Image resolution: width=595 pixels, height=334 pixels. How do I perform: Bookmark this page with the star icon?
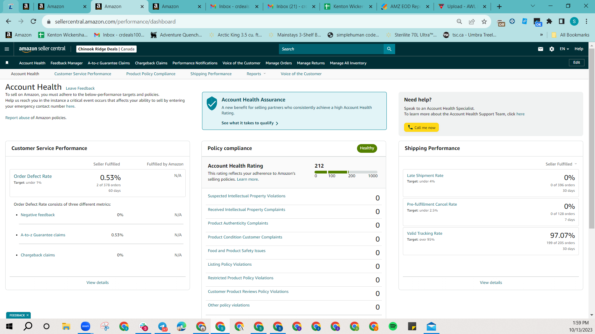[484, 21]
